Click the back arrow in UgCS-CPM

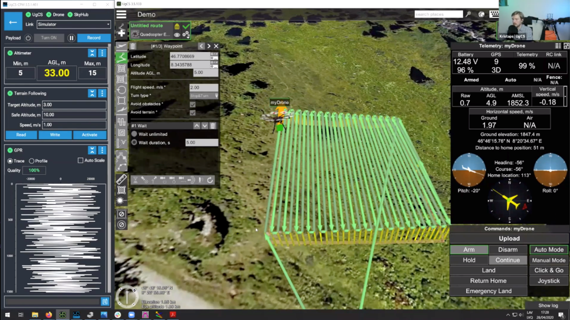tap(13, 22)
